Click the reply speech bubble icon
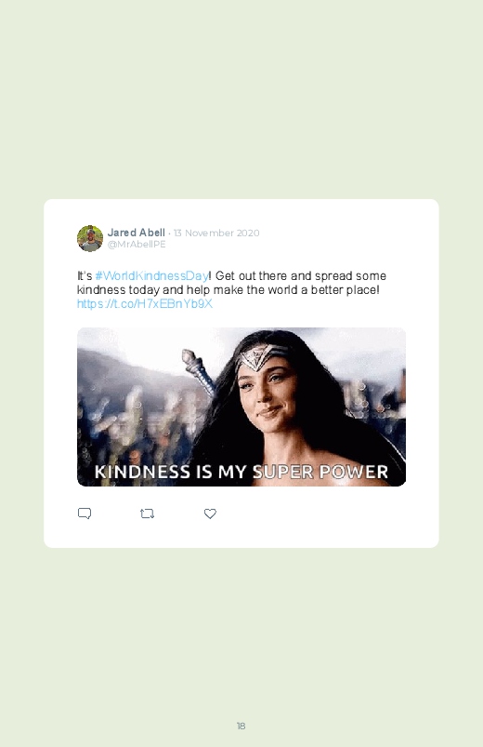 [85, 514]
